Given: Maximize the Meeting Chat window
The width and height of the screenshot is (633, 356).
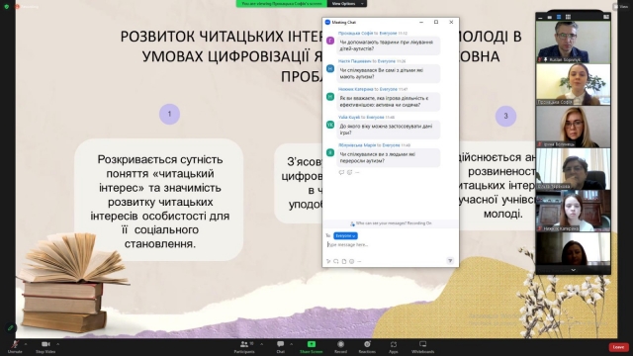Looking at the screenshot, I should tap(436, 22).
